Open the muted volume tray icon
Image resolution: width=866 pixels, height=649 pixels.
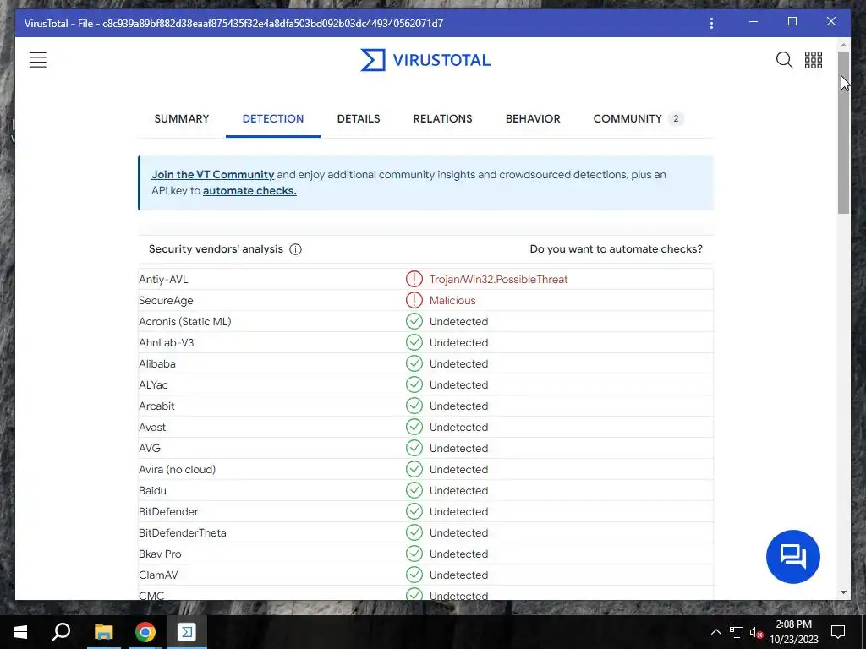757,632
